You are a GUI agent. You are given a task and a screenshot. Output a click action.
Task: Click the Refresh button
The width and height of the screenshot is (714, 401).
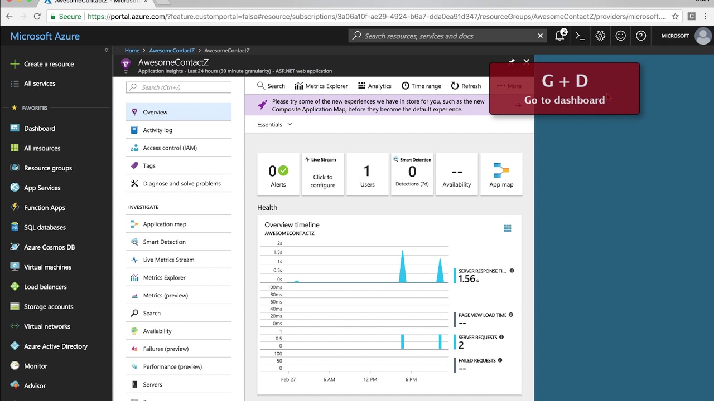(466, 86)
